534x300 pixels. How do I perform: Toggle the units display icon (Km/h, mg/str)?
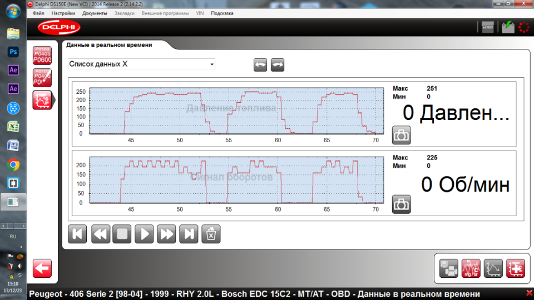click(470, 268)
